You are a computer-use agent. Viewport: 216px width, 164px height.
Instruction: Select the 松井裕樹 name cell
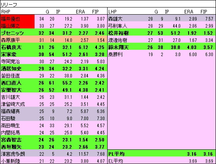(118, 33)
